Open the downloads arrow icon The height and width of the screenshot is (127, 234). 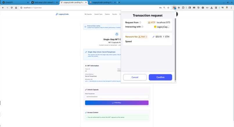pyautogui.click(x=211, y=8)
